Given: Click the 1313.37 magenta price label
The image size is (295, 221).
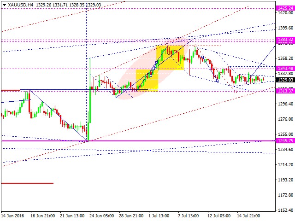Looking at the screenshot, I should 285,91.
